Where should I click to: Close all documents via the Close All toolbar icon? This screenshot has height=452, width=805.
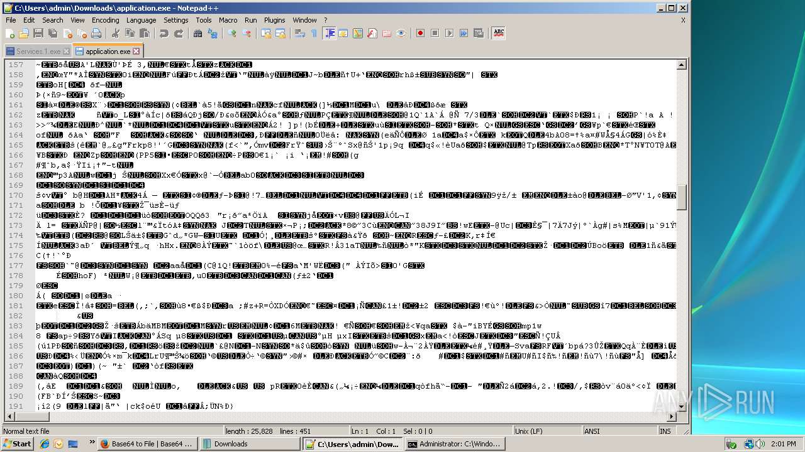(82, 33)
